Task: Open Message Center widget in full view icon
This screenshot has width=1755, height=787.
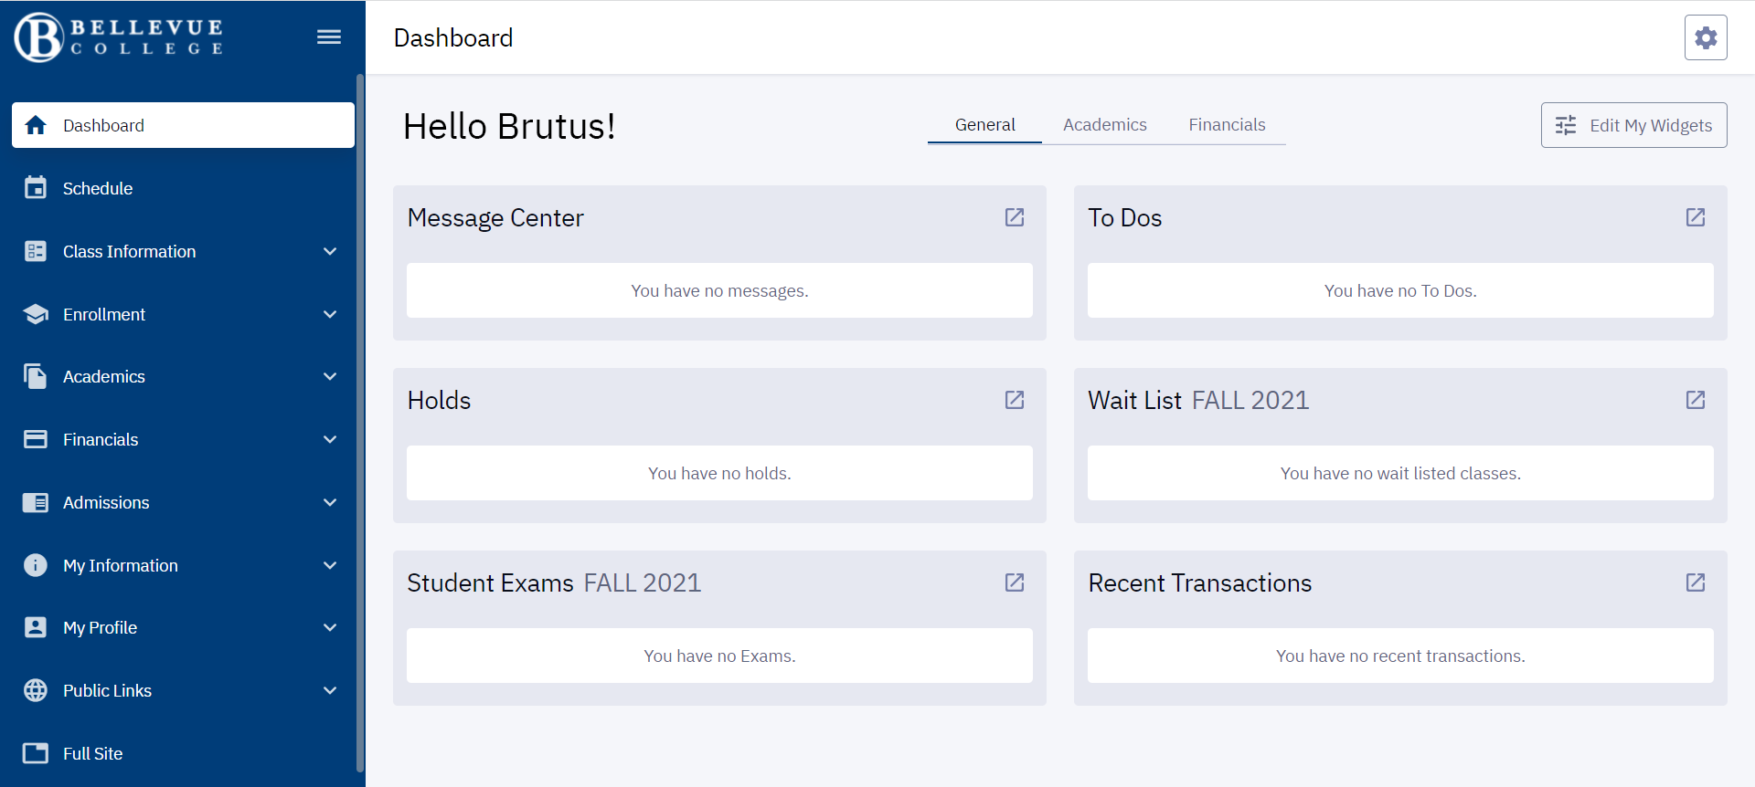Action: (1015, 217)
